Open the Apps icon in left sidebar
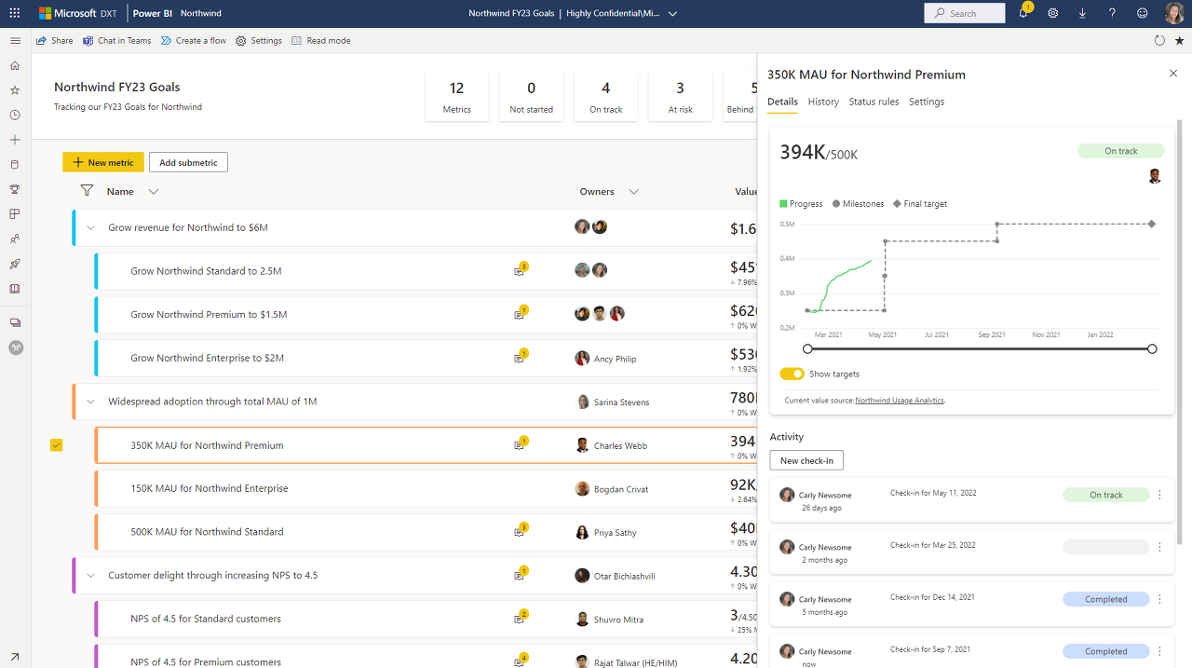 click(15, 214)
